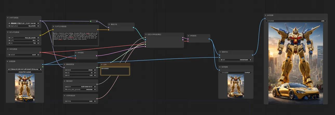335x115 pixels.
Task: Open the unet model name combo (FLUX.1-dev-fp8)
Action: click(x=24, y=23)
